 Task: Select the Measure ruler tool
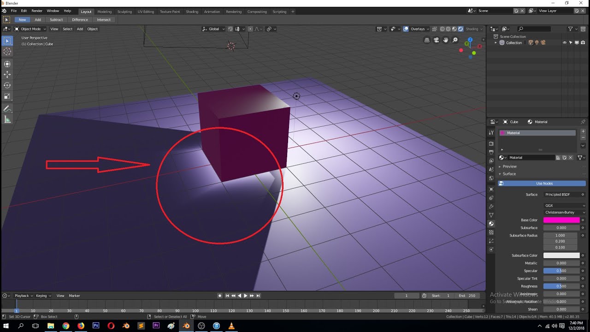point(7,120)
